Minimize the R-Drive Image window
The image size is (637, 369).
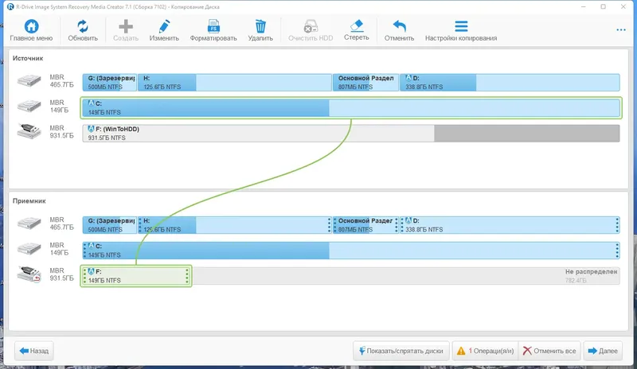point(584,6)
